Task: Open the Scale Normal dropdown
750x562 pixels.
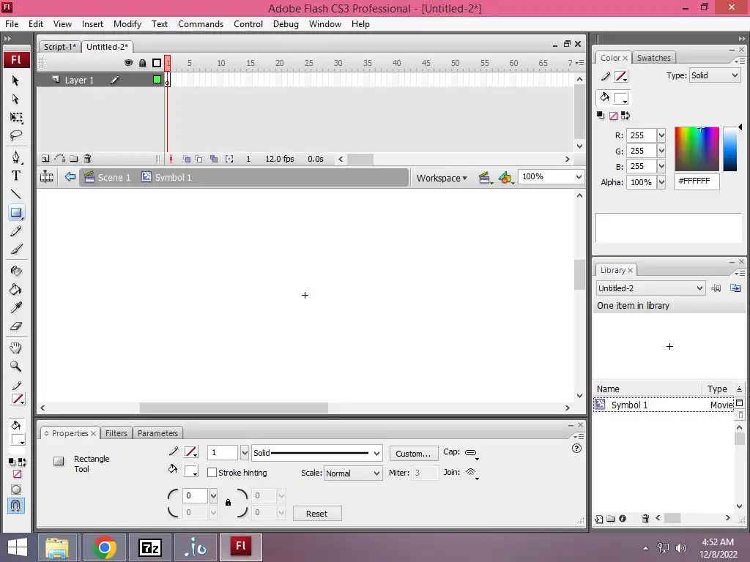Action: pyautogui.click(x=353, y=473)
